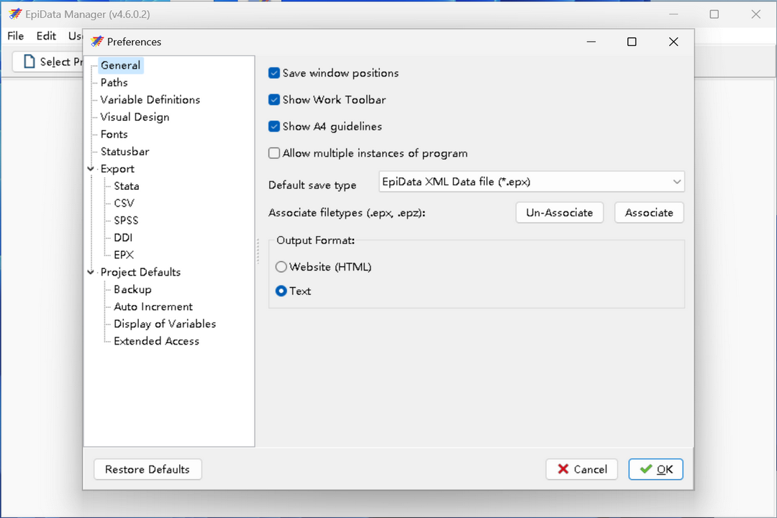Select Variable Definitions in the tree
777x518 pixels.
150,100
